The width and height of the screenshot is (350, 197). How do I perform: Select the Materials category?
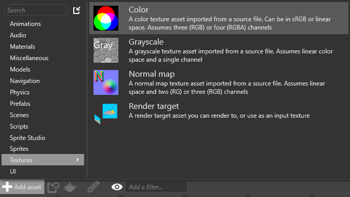(22, 47)
